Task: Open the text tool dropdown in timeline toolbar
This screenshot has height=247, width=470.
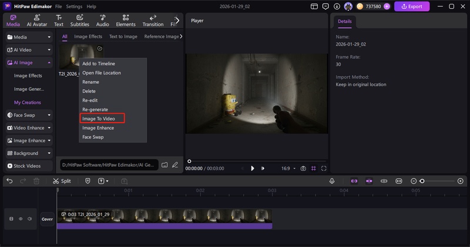Action: [103, 181]
